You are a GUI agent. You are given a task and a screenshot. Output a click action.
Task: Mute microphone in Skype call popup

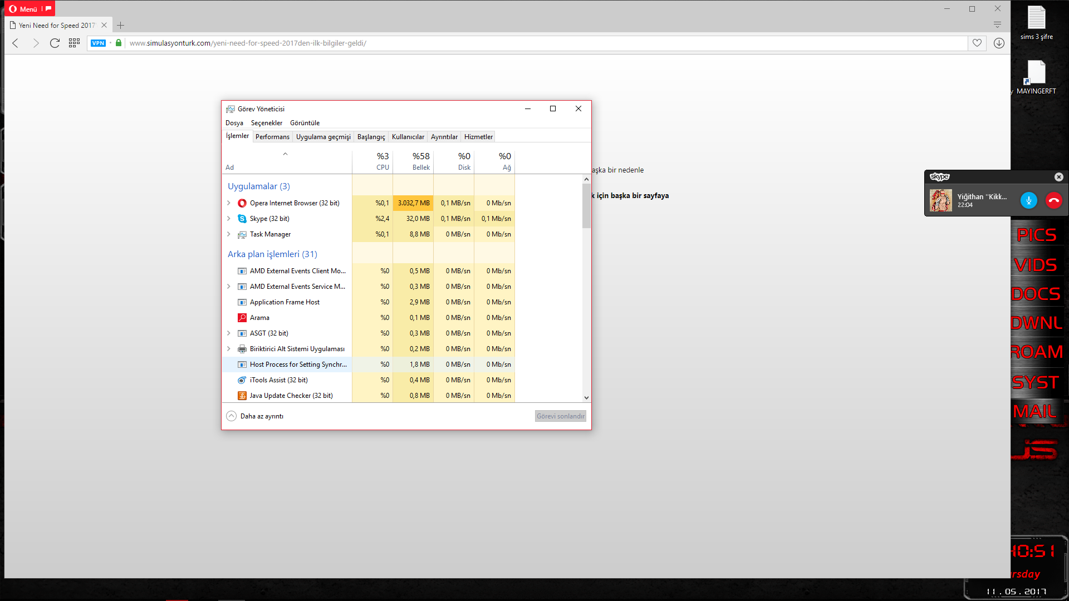click(1028, 200)
